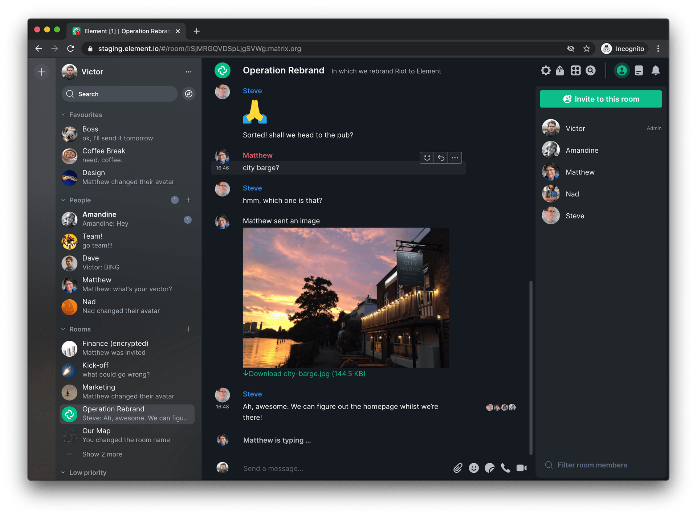The width and height of the screenshot is (697, 517).
Task: Start a voice call
Action: pos(505,468)
